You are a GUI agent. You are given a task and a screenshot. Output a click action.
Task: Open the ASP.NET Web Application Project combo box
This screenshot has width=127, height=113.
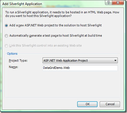pos(80,60)
